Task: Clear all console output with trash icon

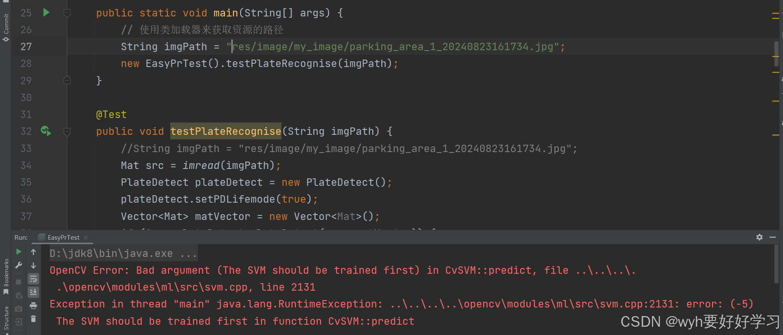Action: click(x=33, y=319)
